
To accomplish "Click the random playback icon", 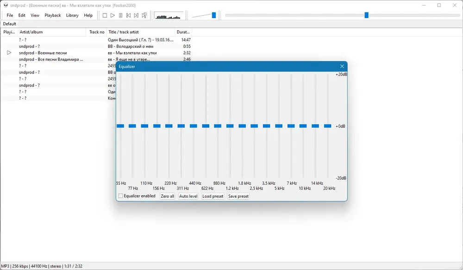I will (x=144, y=15).
